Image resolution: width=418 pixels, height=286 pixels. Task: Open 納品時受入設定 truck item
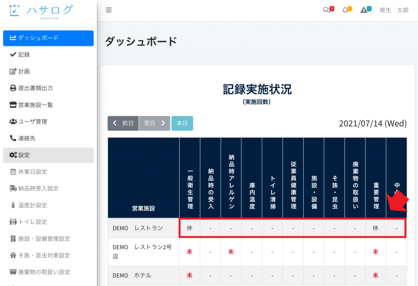pos(38,188)
